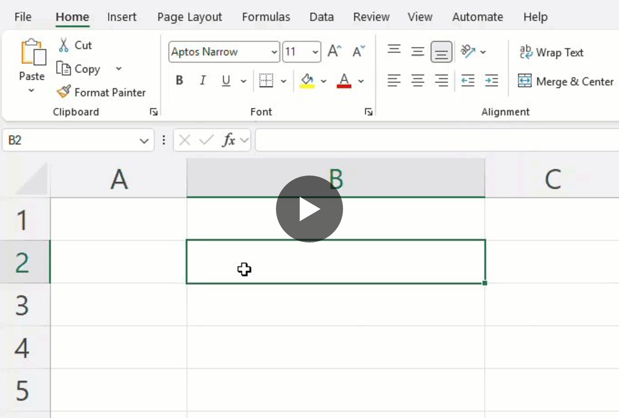Select Bottom Align for cell text
Screen dimensions: 619x418
click(x=442, y=51)
